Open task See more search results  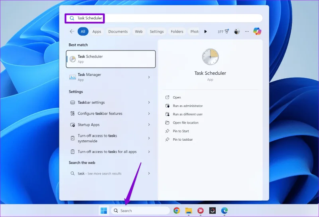[111, 173]
